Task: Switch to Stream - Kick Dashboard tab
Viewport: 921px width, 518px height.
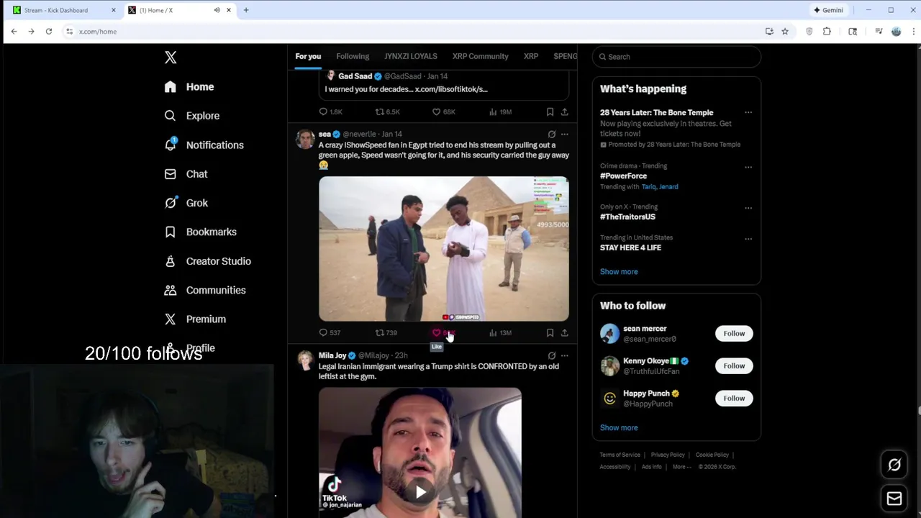Action: tap(63, 10)
